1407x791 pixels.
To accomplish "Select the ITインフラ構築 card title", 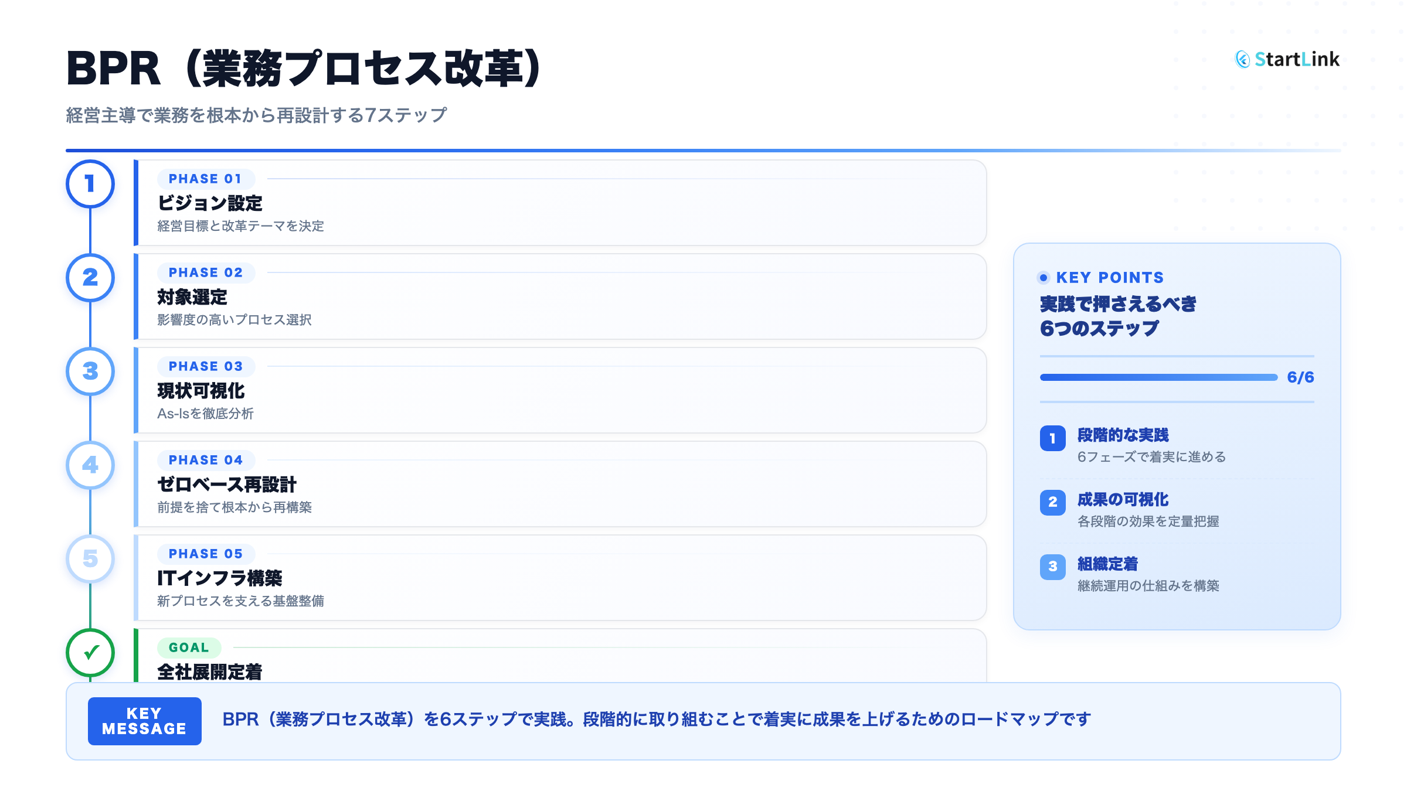I will pyautogui.click(x=220, y=578).
